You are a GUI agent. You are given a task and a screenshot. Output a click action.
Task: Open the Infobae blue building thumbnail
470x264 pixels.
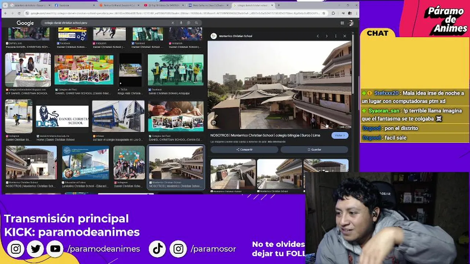pos(118,116)
